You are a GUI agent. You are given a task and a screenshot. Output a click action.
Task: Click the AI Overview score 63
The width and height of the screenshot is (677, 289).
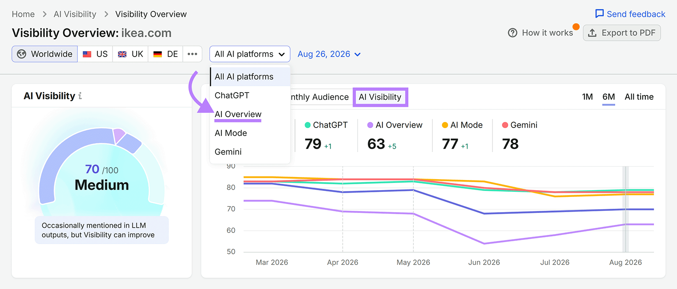pos(376,144)
